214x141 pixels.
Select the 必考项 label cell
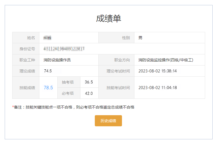(68, 93)
